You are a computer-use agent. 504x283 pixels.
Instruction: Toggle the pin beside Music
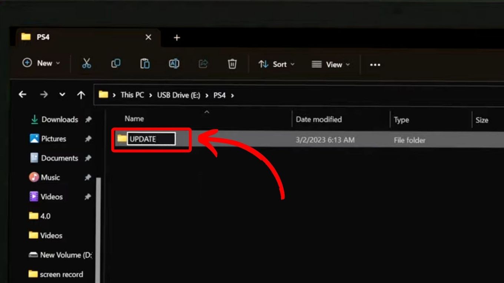tap(89, 177)
